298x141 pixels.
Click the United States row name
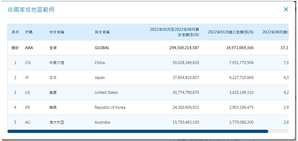point(106,93)
